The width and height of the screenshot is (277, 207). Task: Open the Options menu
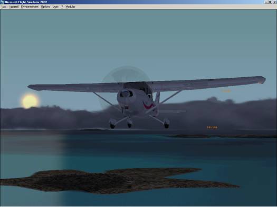tap(45, 7)
